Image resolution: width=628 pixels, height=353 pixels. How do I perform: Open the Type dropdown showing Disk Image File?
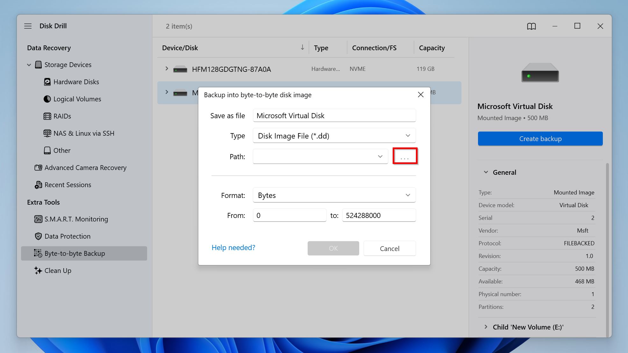[x=407, y=135]
